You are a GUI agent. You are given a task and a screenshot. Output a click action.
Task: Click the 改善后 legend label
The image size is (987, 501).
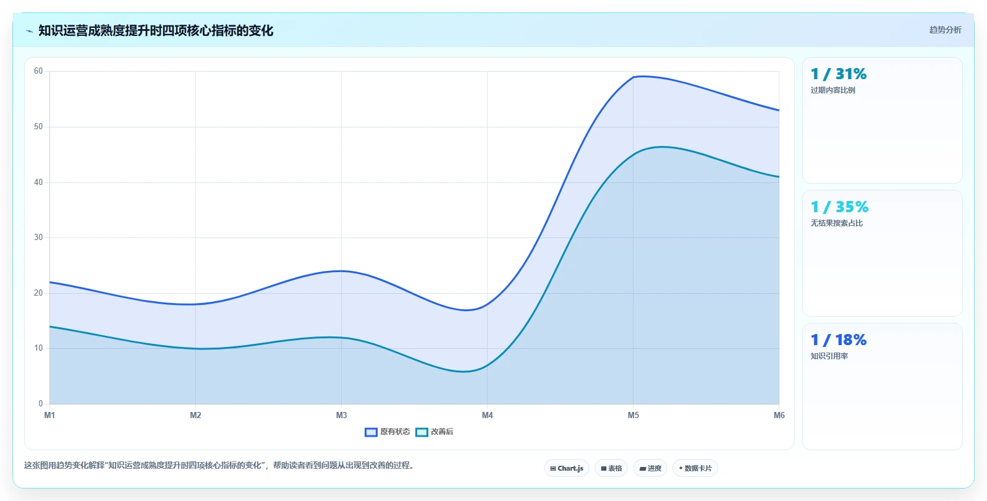point(442,432)
